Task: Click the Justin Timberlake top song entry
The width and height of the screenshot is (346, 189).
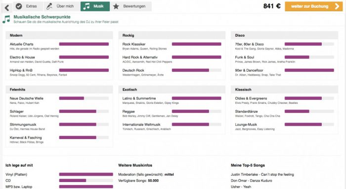Action: pos(262,175)
